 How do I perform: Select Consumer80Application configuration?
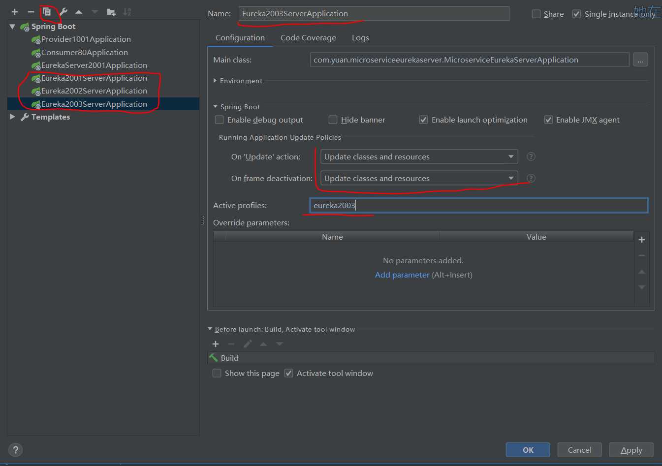coord(85,53)
